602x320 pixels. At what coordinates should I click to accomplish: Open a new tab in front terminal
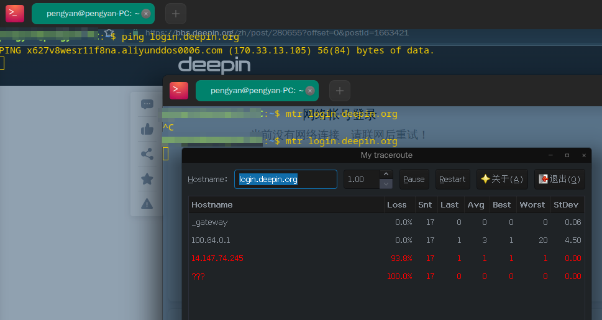340,91
